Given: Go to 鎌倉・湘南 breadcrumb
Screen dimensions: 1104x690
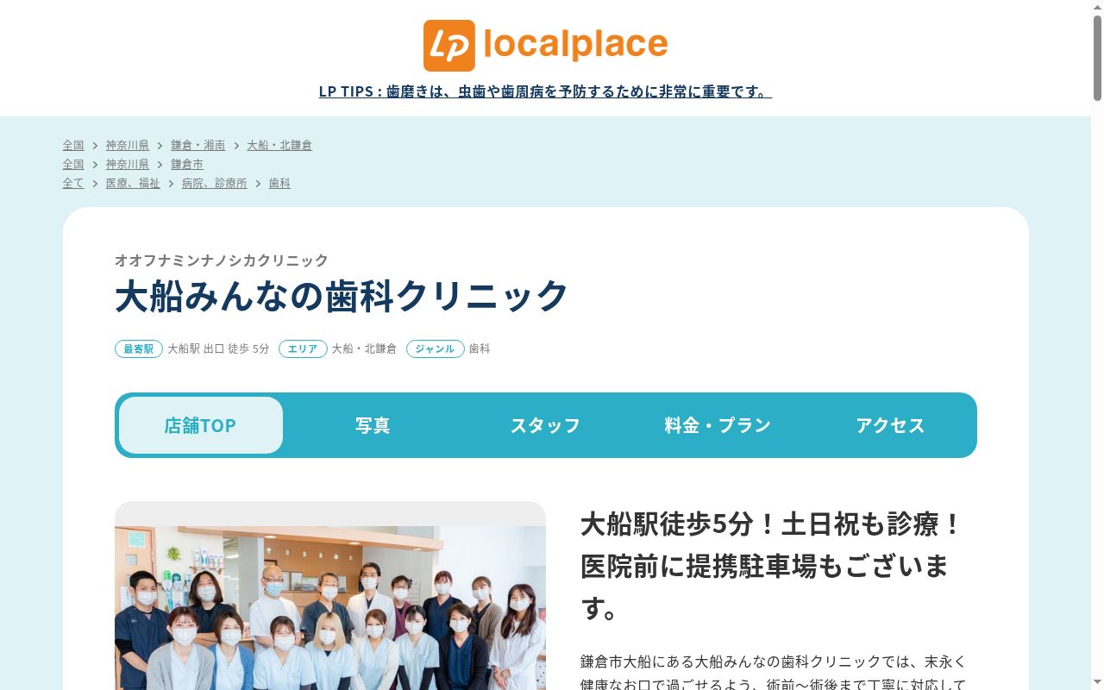Looking at the screenshot, I should click(198, 145).
